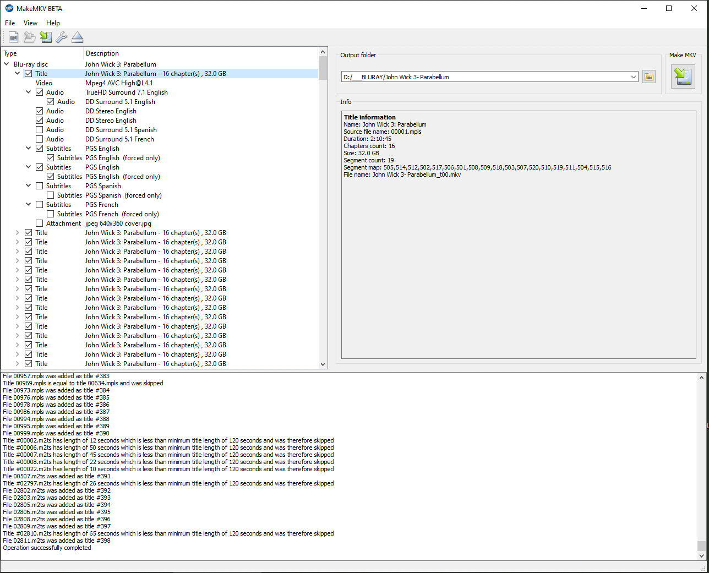The height and width of the screenshot is (573, 709).
Task: Enable PGS French subtitles checkbox
Action: coord(40,205)
